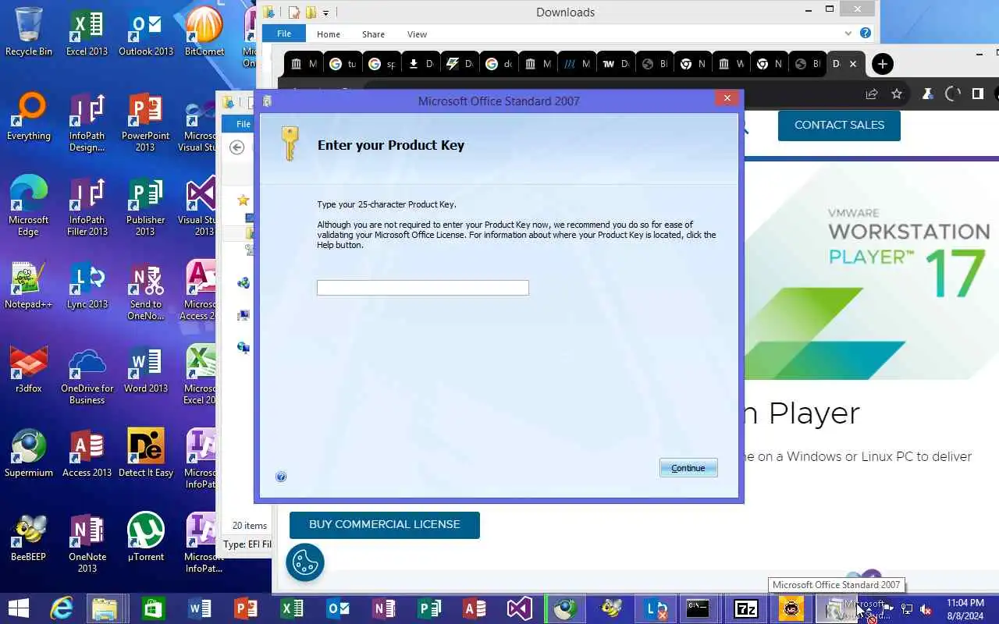Open File Explorer from the taskbar
The height and width of the screenshot is (624, 999).
point(105,608)
